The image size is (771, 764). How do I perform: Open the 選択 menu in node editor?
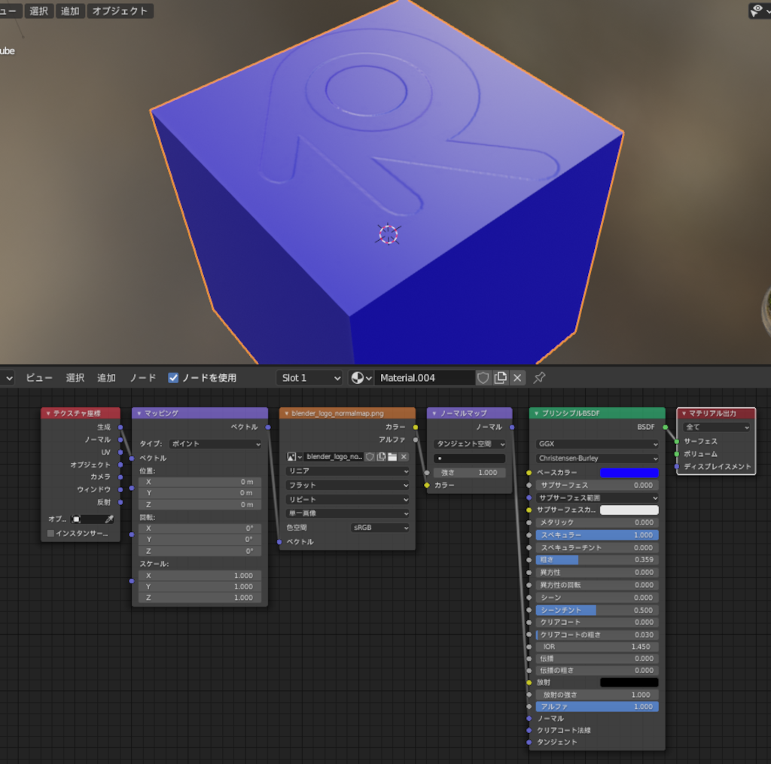coord(75,378)
